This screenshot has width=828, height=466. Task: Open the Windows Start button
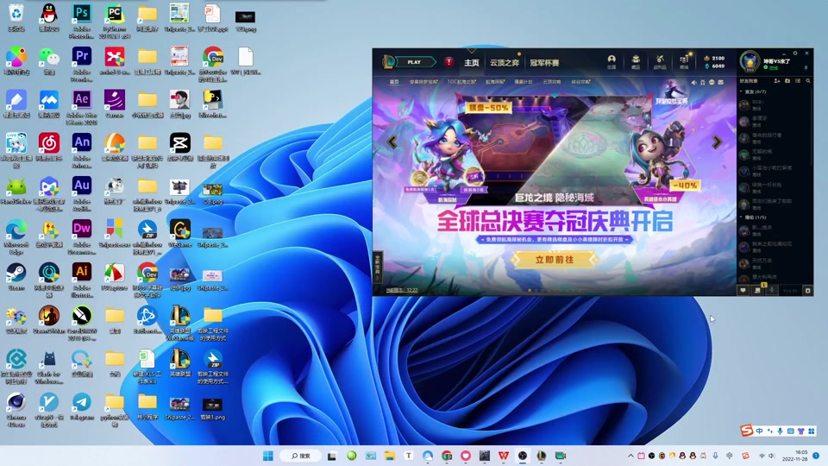(267, 456)
